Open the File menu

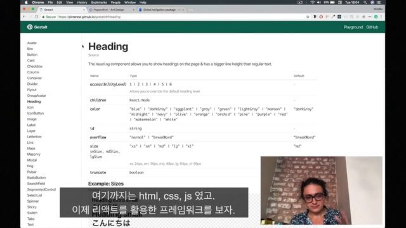pos(50,3)
